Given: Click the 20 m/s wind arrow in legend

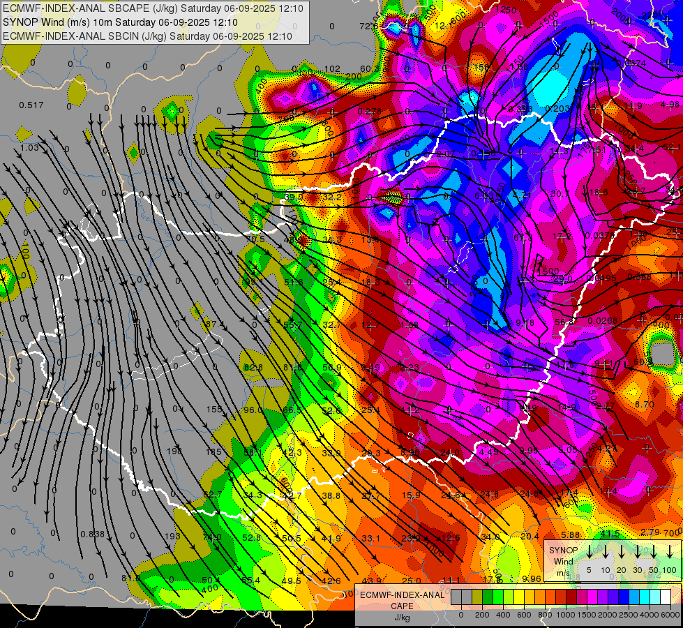Looking at the screenshot, I should [x=621, y=551].
